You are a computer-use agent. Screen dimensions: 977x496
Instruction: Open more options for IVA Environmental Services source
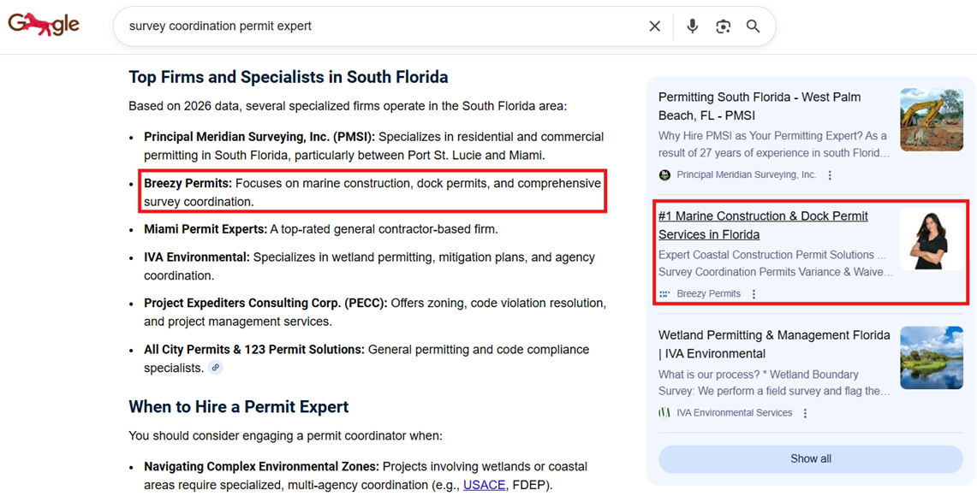point(805,413)
